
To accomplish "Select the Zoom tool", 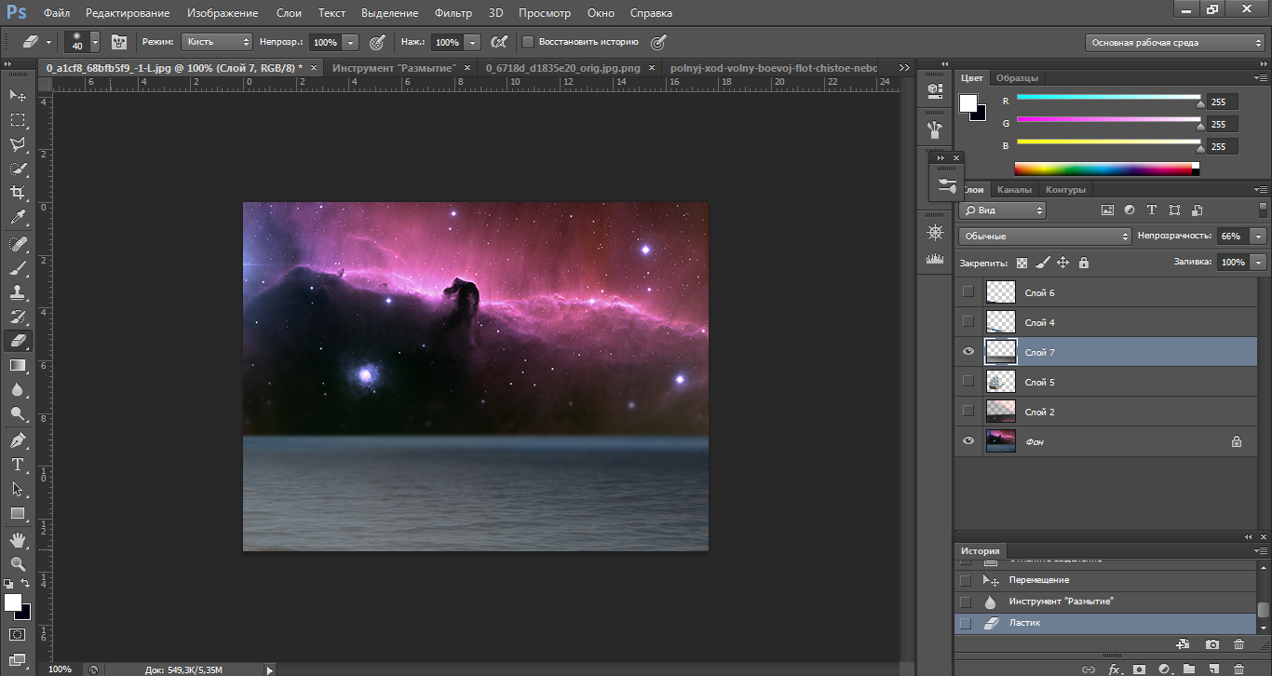I will click(17, 563).
